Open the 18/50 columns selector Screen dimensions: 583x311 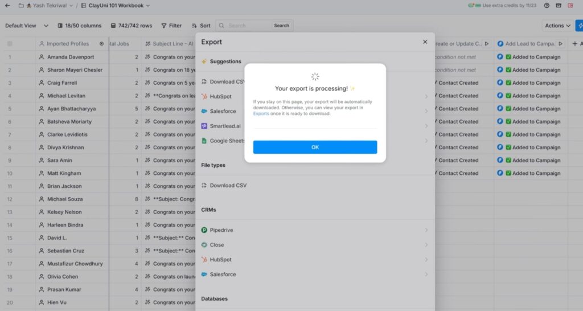click(x=80, y=26)
